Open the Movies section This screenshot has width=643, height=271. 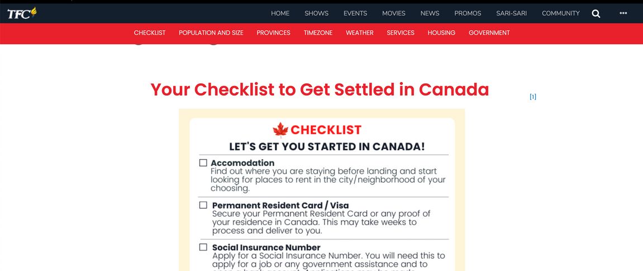pyautogui.click(x=394, y=13)
